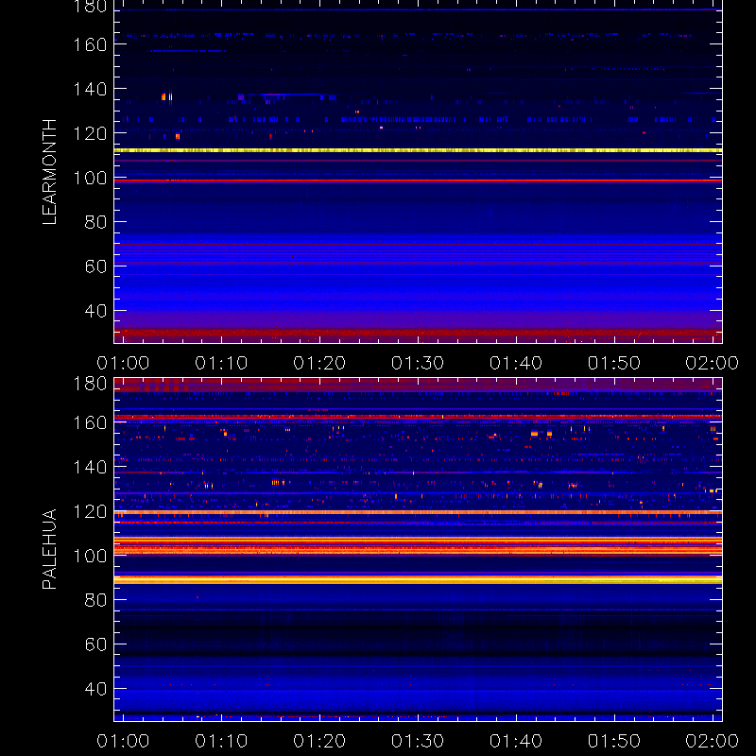The width and height of the screenshot is (756, 756).
Task: Select the 80 tick label on LEARMONTH axis
Action: click(x=95, y=222)
